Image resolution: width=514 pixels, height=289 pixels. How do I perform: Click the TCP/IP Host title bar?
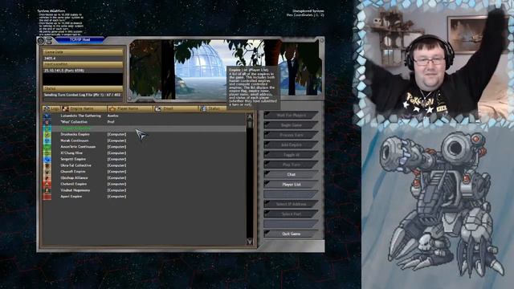pyautogui.click(x=80, y=39)
